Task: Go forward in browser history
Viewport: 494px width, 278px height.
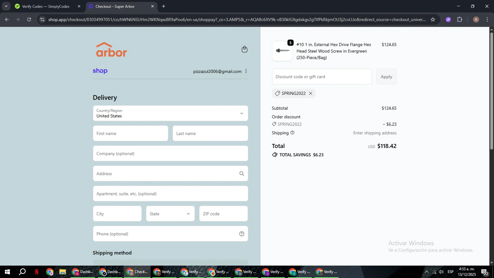Action: [18, 19]
